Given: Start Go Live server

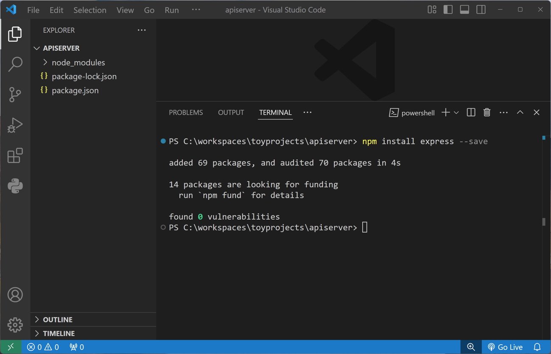Looking at the screenshot, I should (x=505, y=347).
